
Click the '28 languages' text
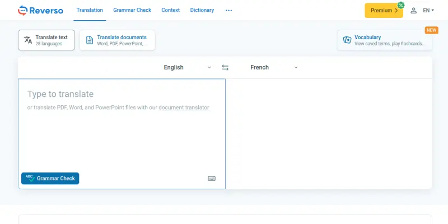49,44
